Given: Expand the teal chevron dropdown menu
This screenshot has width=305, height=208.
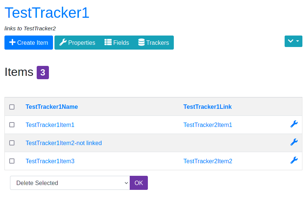Looking at the screenshot, I should click(294, 41).
